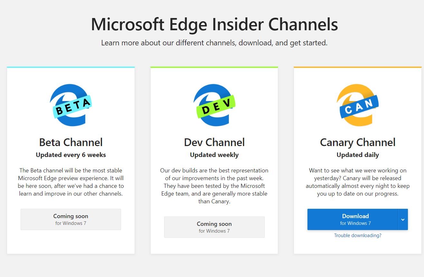The height and width of the screenshot is (277, 424).
Task: Click 'Updated daily' text
Action: point(358,155)
